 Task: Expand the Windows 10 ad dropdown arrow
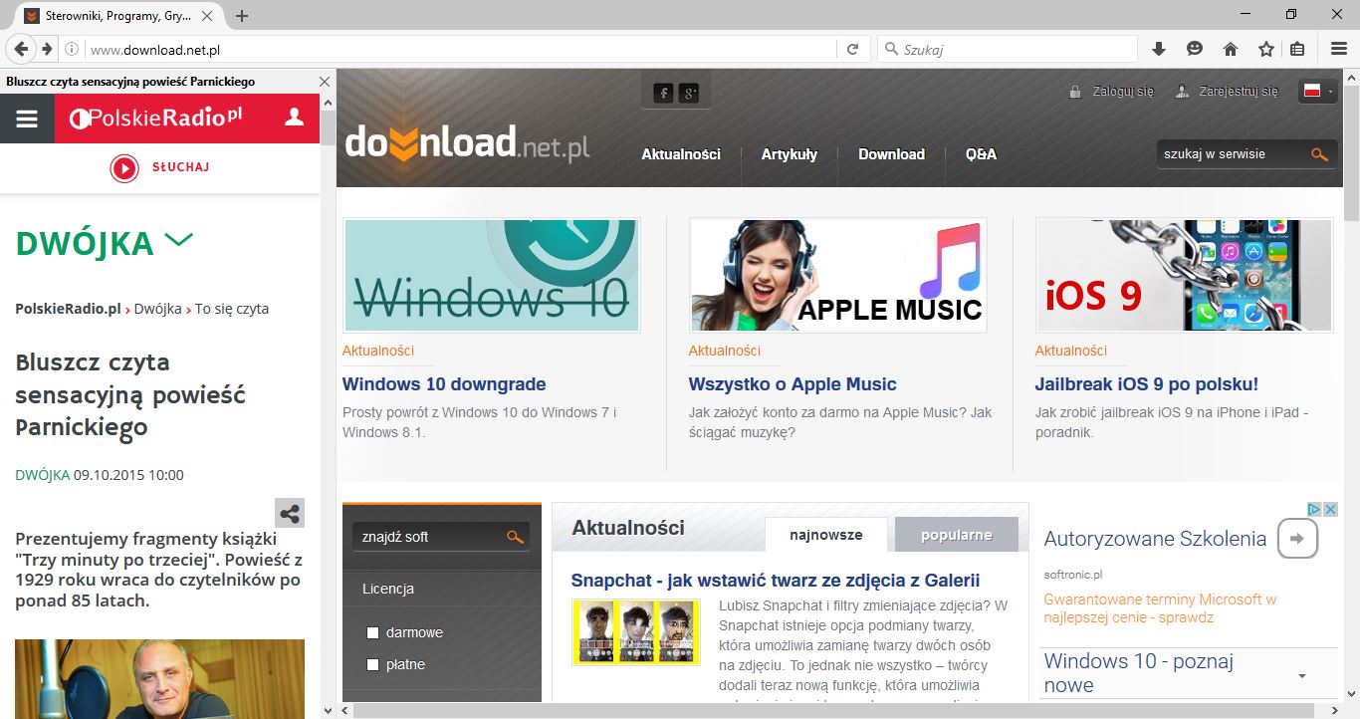pyautogui.click(x=1302, y=676)
